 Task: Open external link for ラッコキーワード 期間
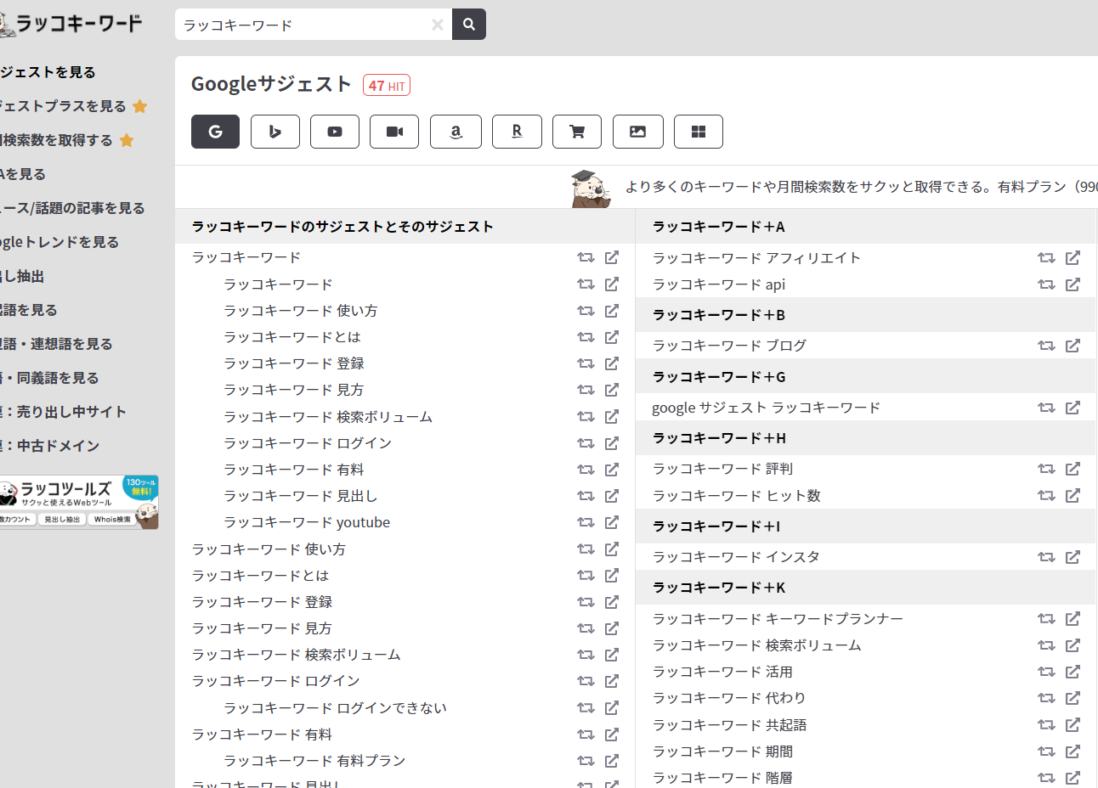click(1073, 751)
